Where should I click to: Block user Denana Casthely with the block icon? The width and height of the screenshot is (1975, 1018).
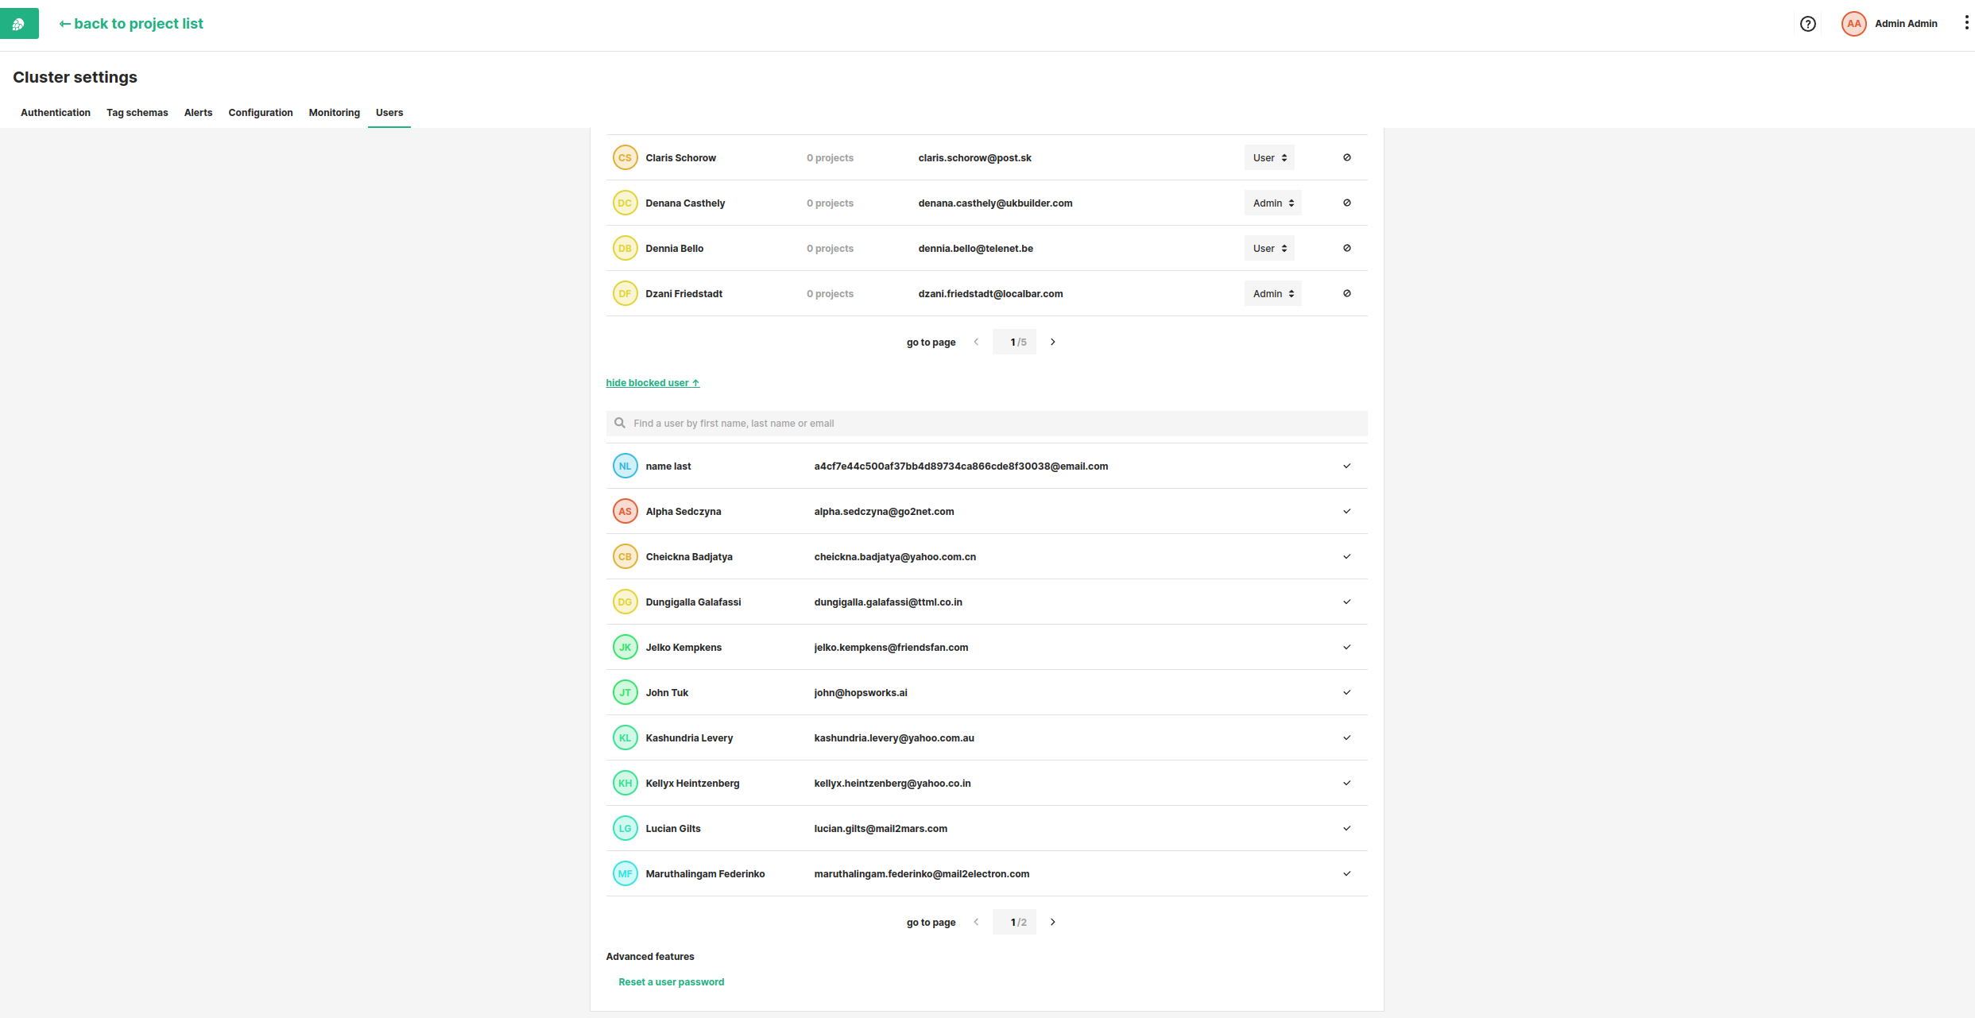coord(1346,203)
